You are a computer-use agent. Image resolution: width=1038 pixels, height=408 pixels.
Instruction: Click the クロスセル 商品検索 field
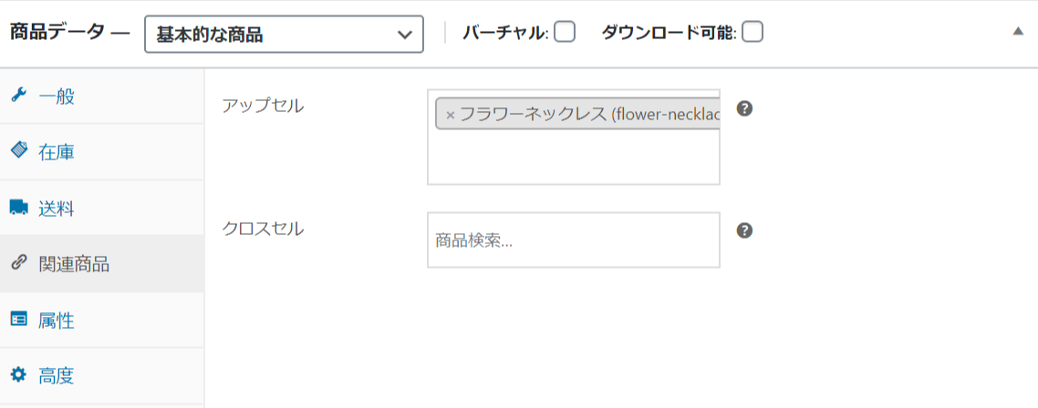coord(574,240)
